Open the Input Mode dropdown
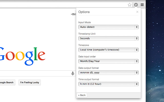This screenshot has height=102, width=164. [108, 27]
